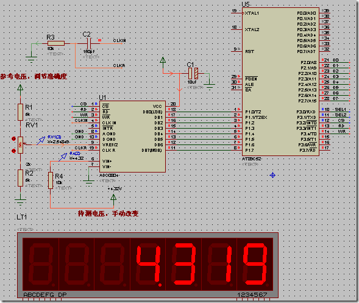Click RV1 upper red adjust button
The image size is (359, 303).
tap(14, 139)
